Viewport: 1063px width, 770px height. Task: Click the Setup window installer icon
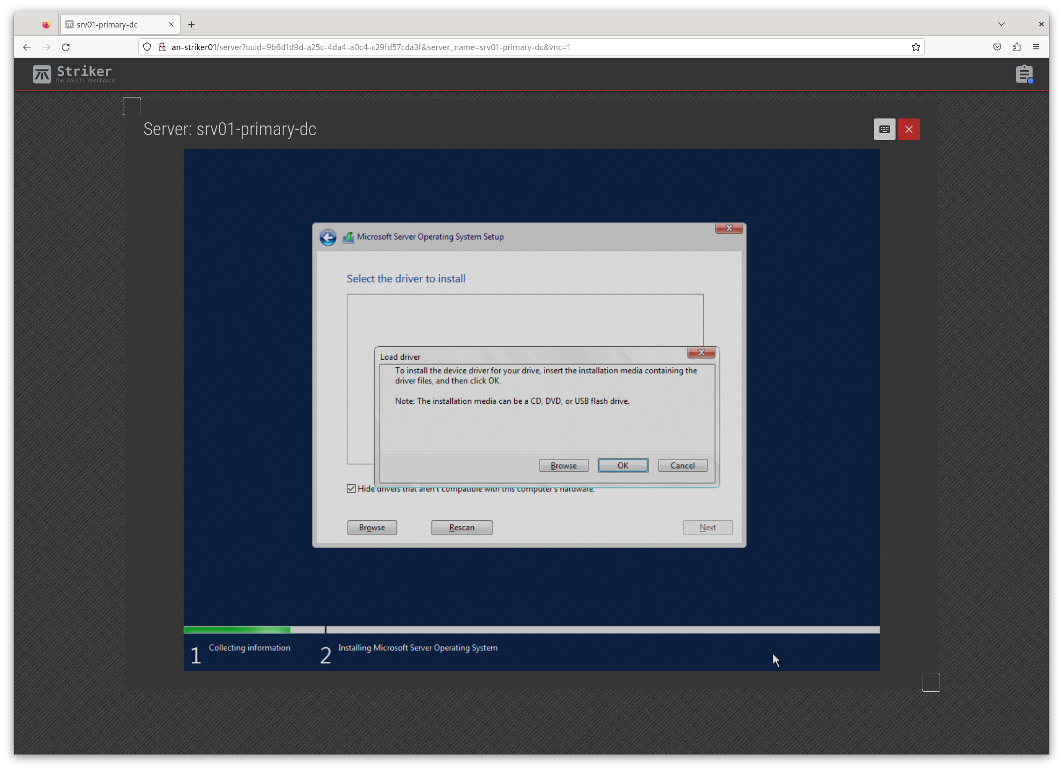(348, 237)
